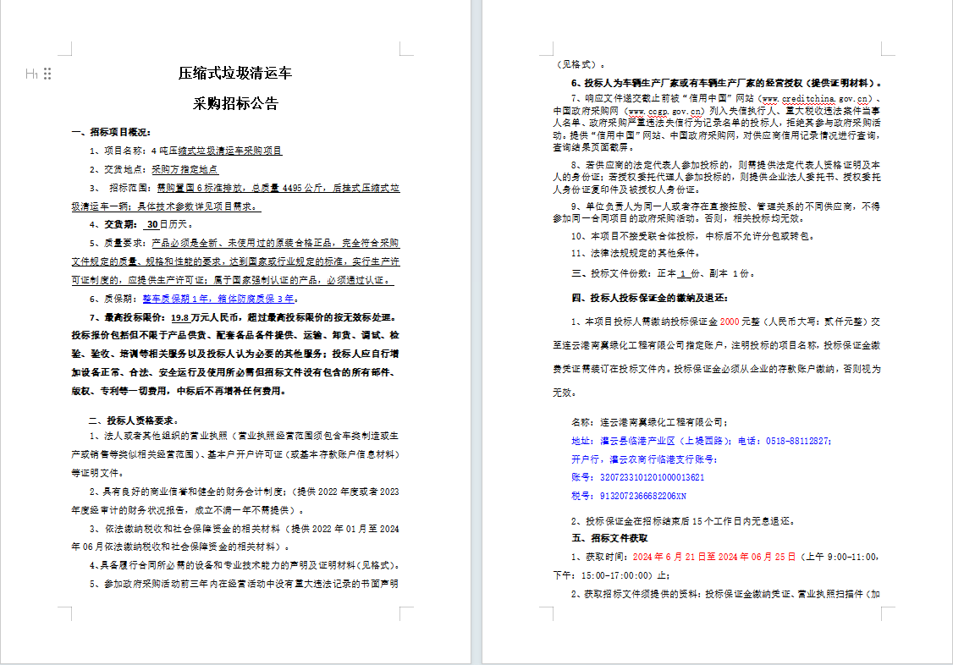Click the blue phone number 0518-88112827
Viewport: 953px width, 665px height.
798,441
